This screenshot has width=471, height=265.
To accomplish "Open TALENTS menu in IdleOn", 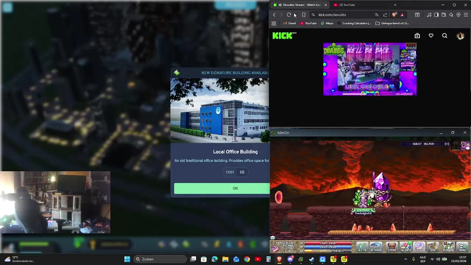I will [x=406, y=247].
